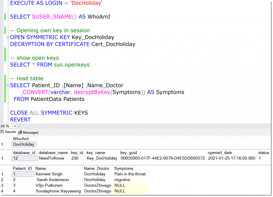Screen dimensions: 273x197
Task: Place cursor on the REVERT statement
Action: 20,120
